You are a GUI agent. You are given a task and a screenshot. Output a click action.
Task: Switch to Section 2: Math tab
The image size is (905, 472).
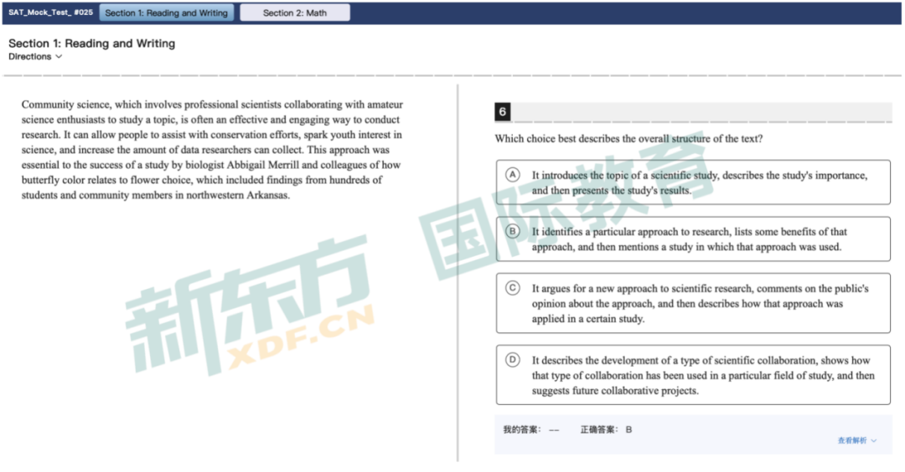coord(295,13)
